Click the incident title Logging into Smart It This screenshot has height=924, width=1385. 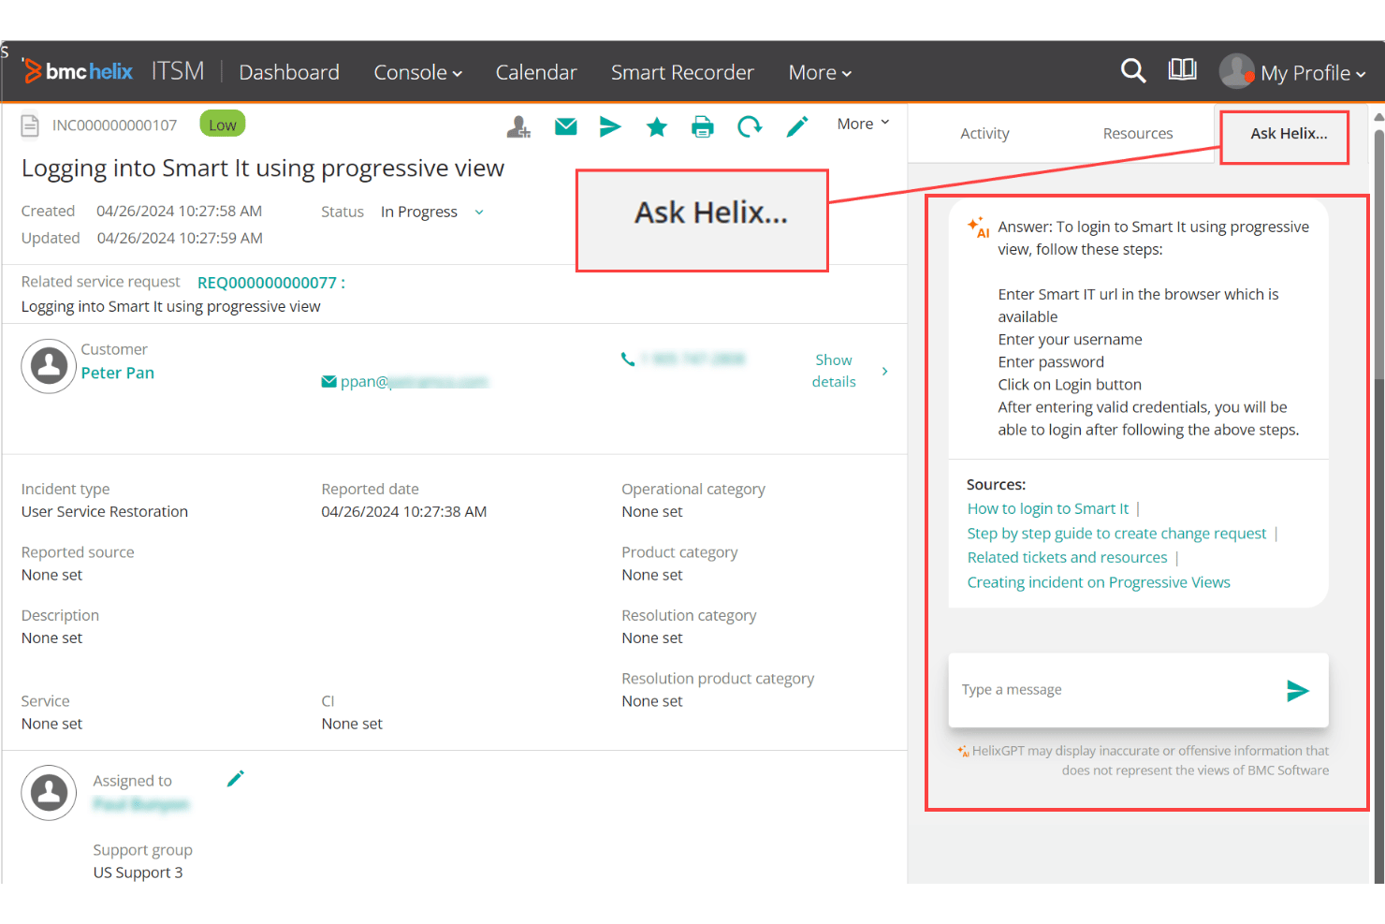click(x=263, y=169)
